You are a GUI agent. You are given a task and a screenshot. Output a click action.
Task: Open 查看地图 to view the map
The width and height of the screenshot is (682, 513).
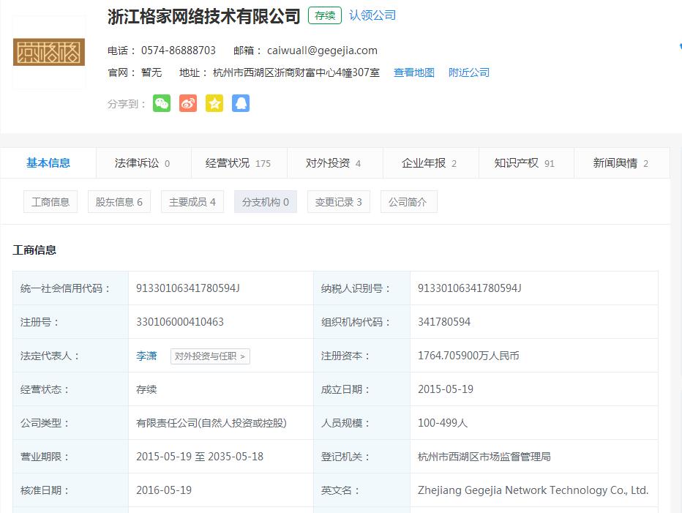[x=413, y=72]
